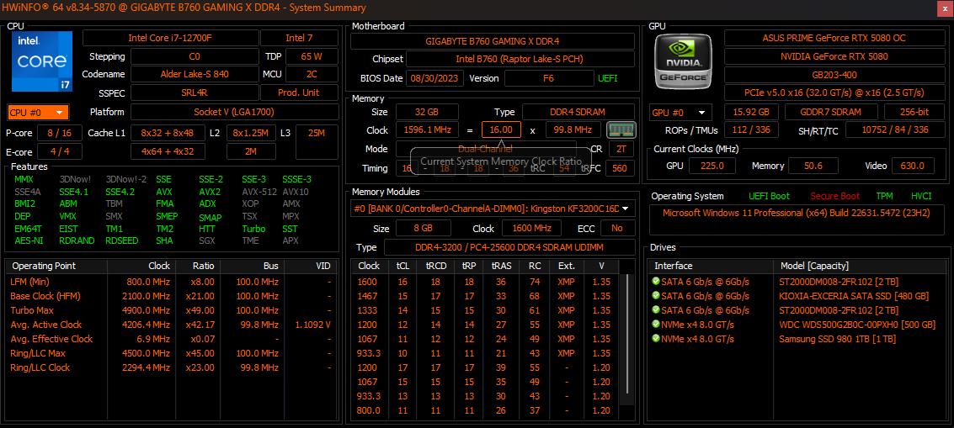This screenshot has height=428, width=954.
Task: Click the DDR4-3200 / PC4-25600 module type field
Action: tap(509, 247)
